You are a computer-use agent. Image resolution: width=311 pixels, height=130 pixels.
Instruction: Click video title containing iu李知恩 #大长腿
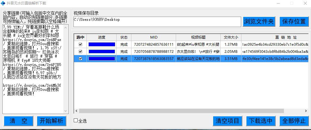point(198,45)
